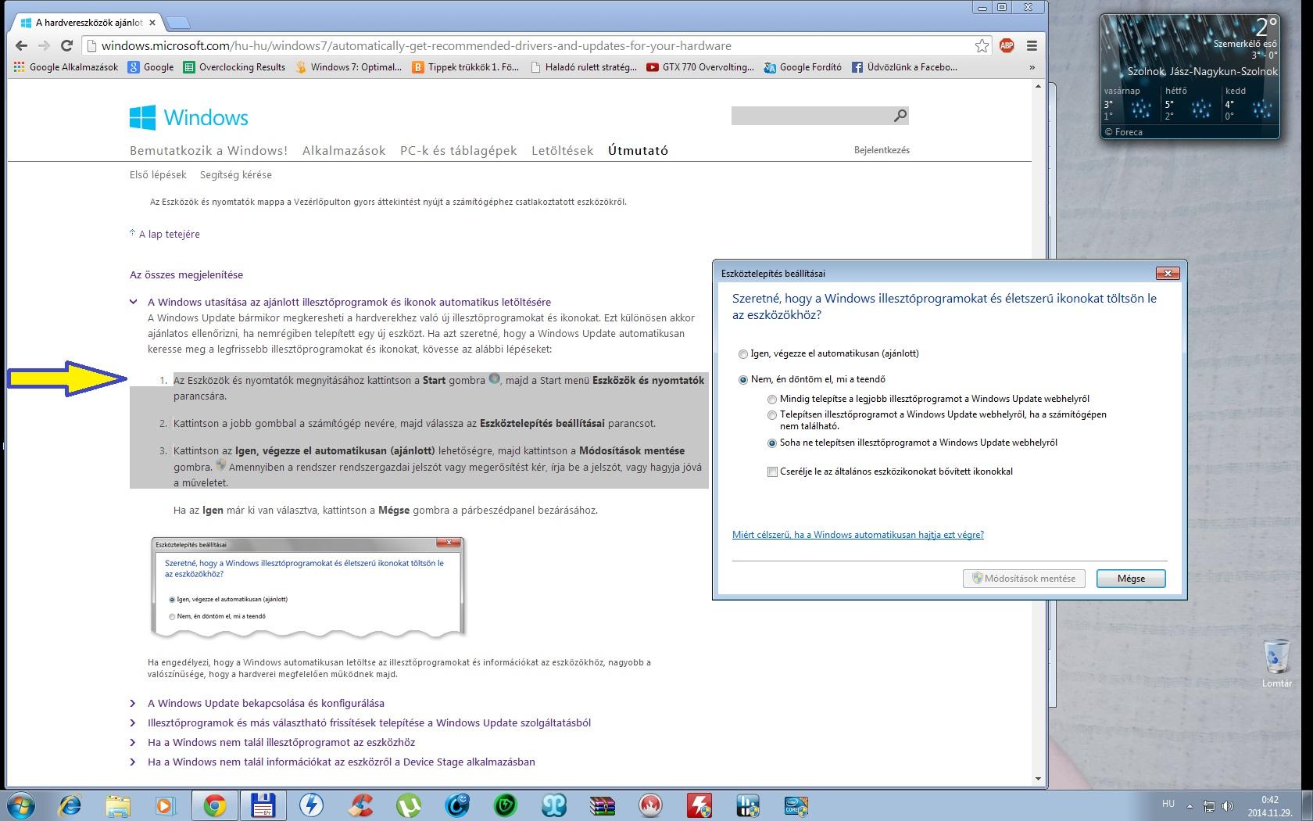Reload the page in Chrome
The height and width of the screenshot is (821, 1313).
66,46
